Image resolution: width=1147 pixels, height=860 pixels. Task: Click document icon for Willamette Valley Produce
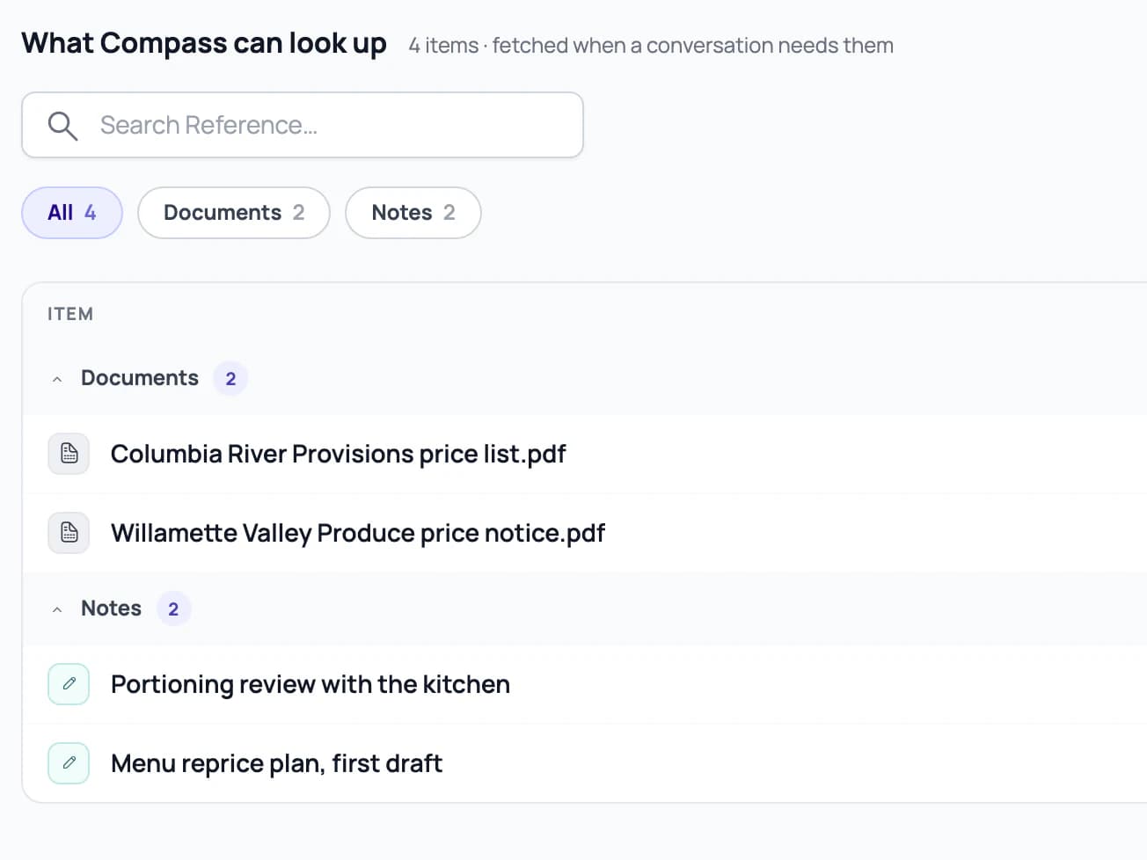(x=69, y=533)
